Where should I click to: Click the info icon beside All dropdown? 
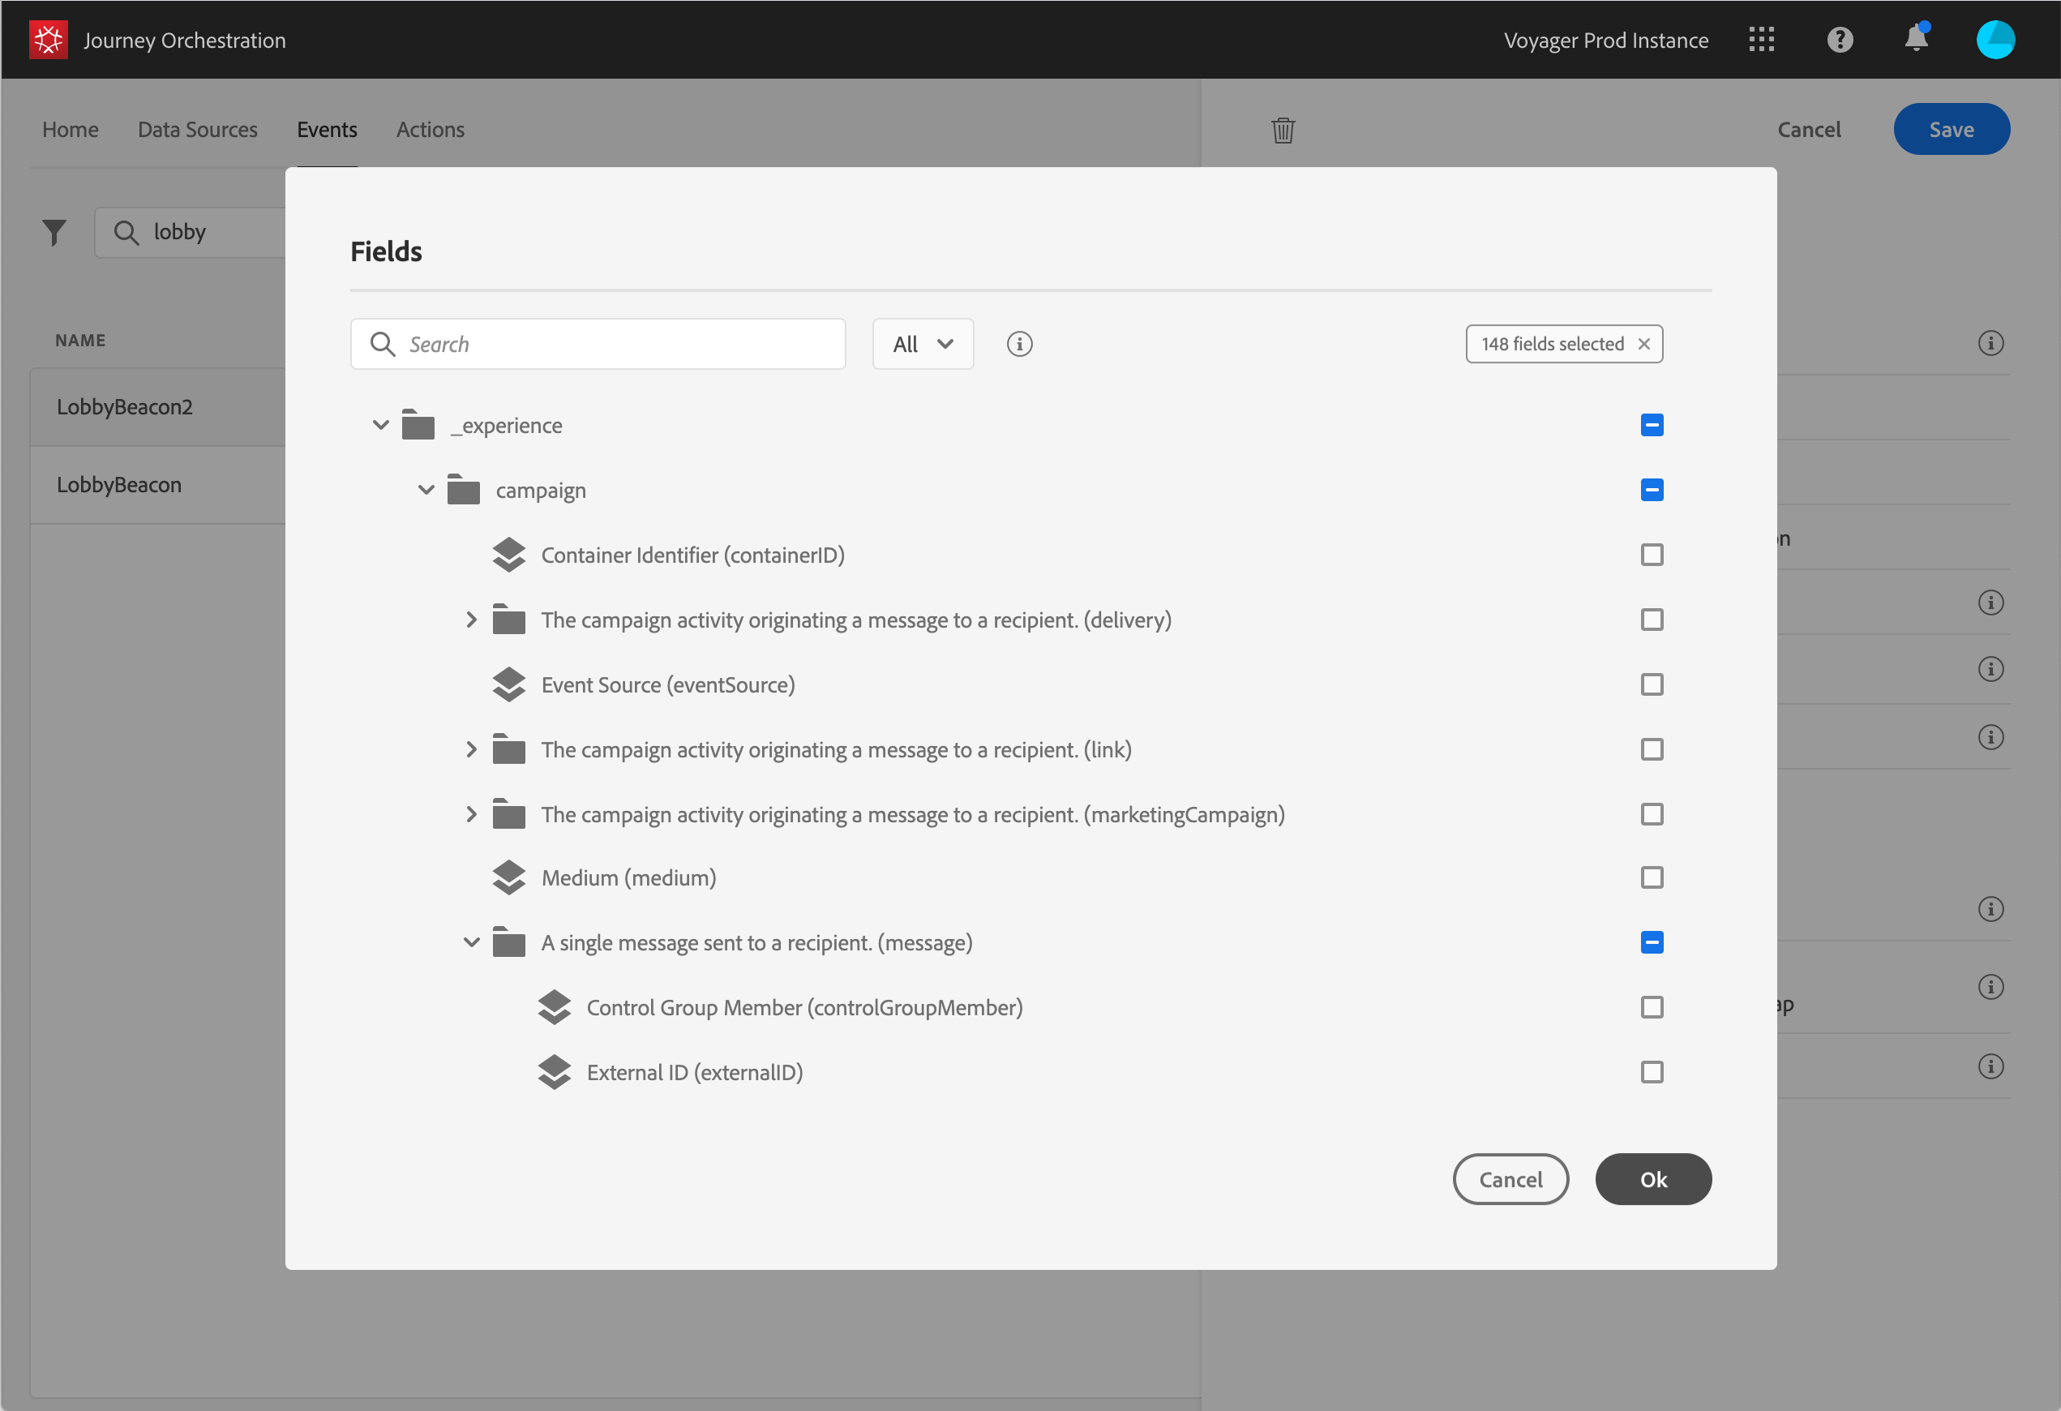[x=1019, y=344]
